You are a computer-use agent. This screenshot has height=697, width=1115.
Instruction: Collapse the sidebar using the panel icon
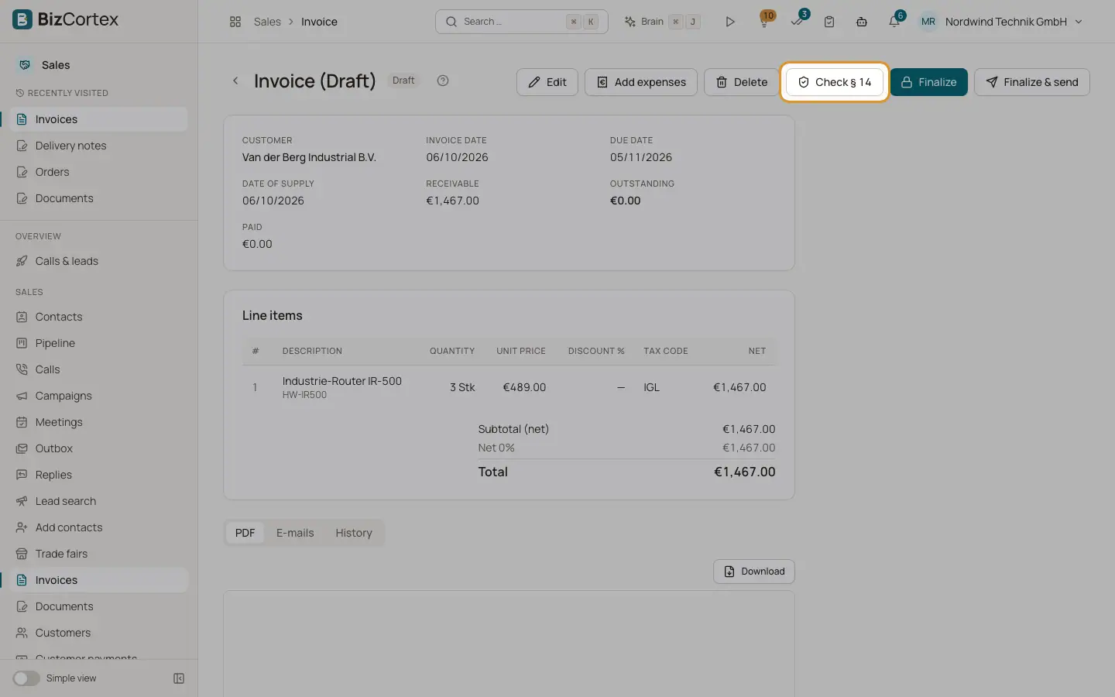[179, 678]
